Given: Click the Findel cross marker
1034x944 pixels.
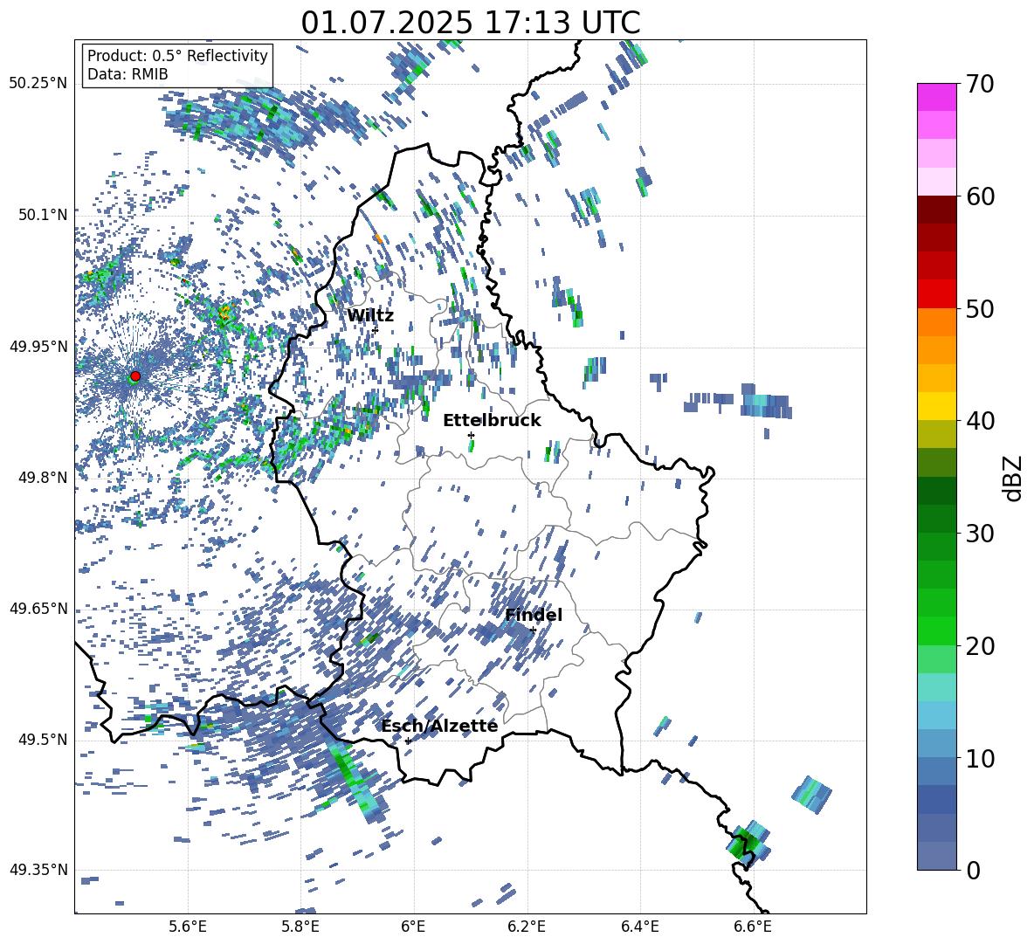Looking at the screenshot, I should pos(533,630).
